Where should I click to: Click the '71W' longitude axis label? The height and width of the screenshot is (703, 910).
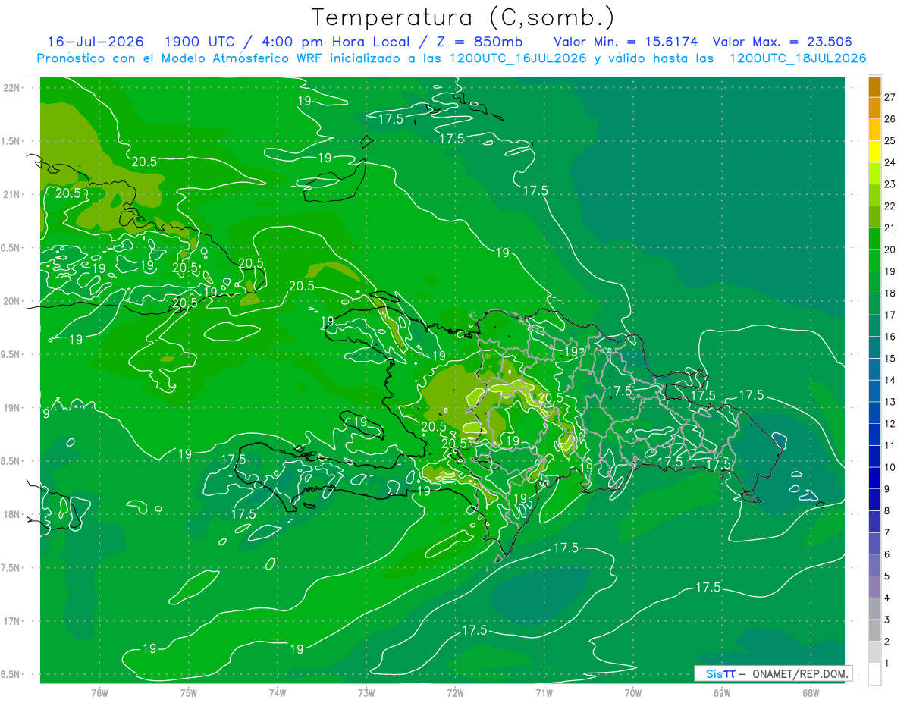(x=544, y=692)
